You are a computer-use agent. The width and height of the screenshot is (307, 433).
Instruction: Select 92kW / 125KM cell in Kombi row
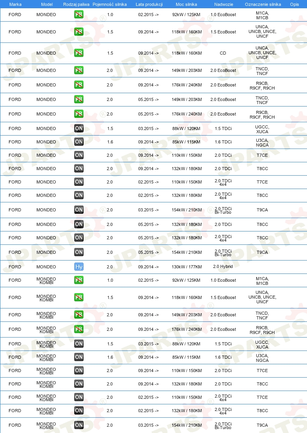[x=186, y=280]
